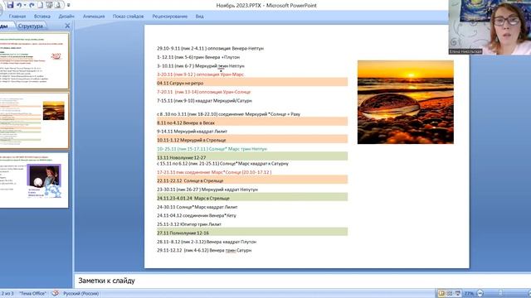Click the Заметки к слайду notes field
531x298 pixels.
click(302, 281)
